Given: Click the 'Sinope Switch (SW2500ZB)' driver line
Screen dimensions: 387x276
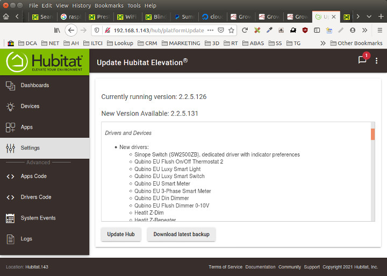Looking at the screenshot, I should (x=217, y=155).
